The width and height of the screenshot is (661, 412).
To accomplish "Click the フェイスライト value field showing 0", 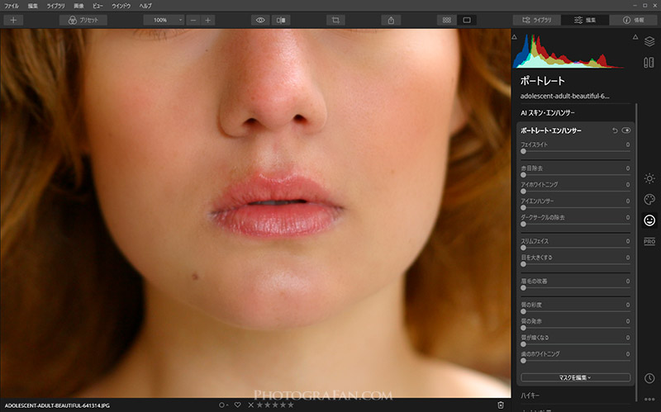I will click(628, 144).
